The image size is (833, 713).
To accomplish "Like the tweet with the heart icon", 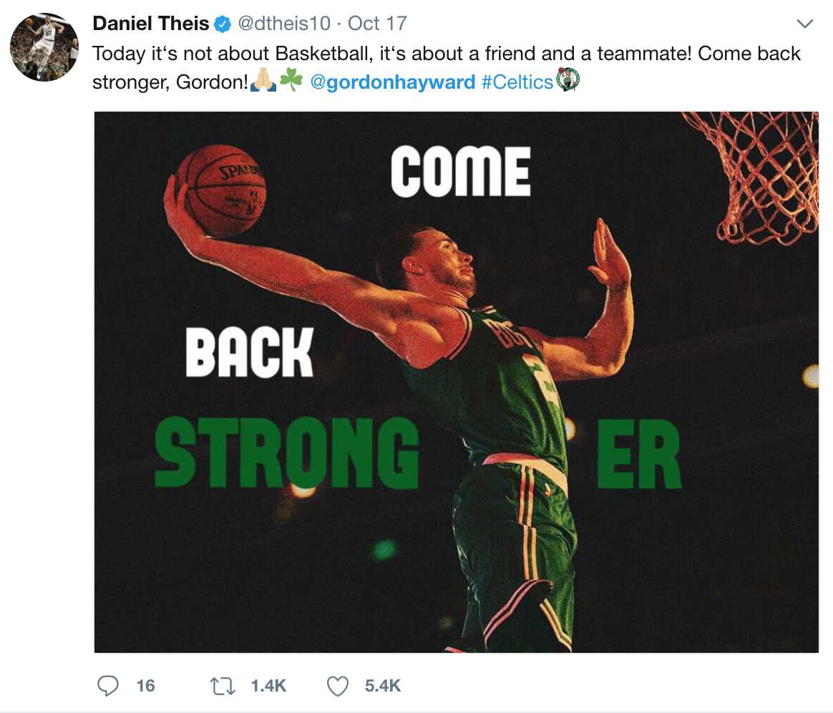I will (x=337, y=686).
